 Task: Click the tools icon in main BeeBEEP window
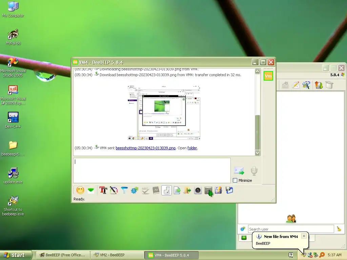(306, 85)
